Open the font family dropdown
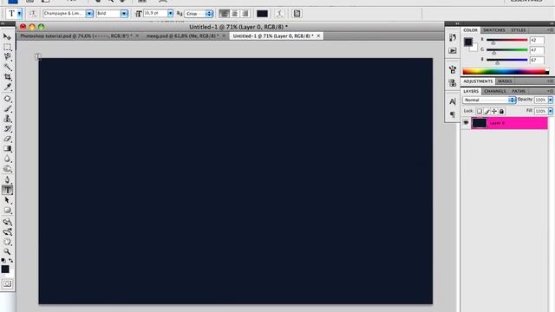Image resolution: width=555 pixels, height=312 pixels. pyautogui.click(x=89, y=14)
